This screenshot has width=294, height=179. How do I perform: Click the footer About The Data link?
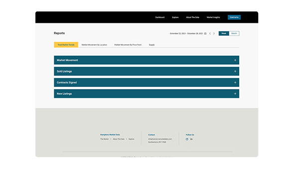coord(119,139)
